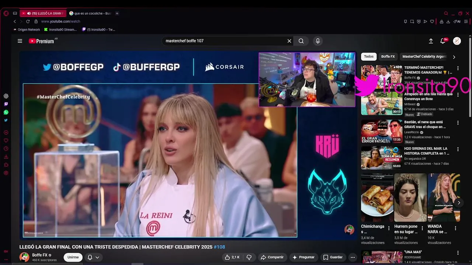Run the YouTube search magnifier

coord(301,41)
